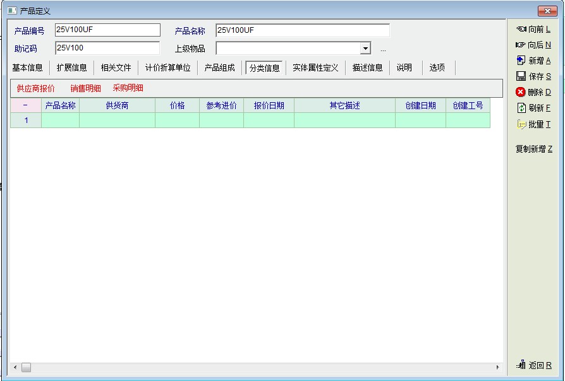Click the red 删除 delete icon
Screen dimensions: 565x381
(521, 92)
